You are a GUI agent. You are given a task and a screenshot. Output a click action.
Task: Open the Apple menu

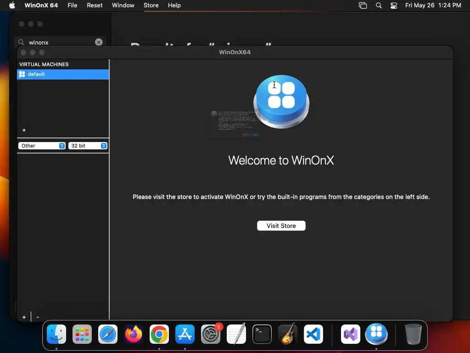(12, 5)
